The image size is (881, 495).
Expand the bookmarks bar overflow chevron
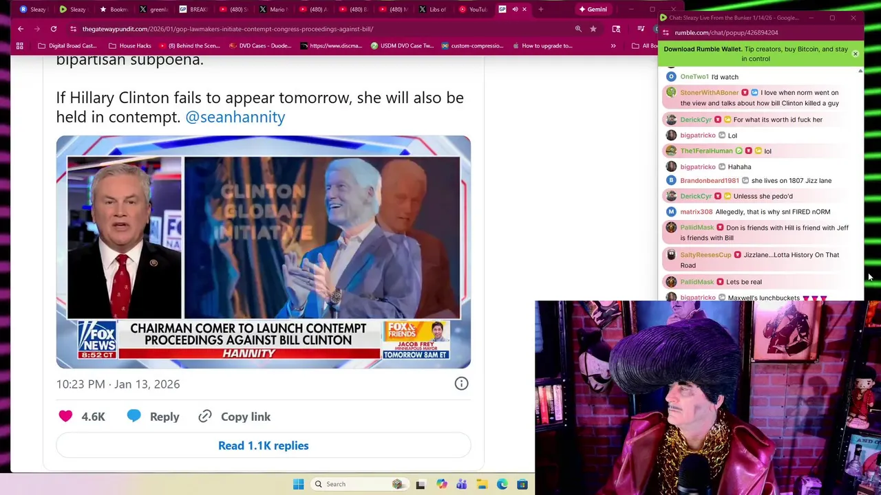[613, 46]
